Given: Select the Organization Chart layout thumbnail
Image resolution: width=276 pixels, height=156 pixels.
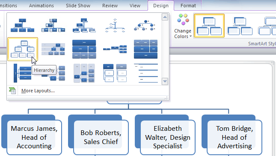Looking at the screenshot, I should 22,25.
